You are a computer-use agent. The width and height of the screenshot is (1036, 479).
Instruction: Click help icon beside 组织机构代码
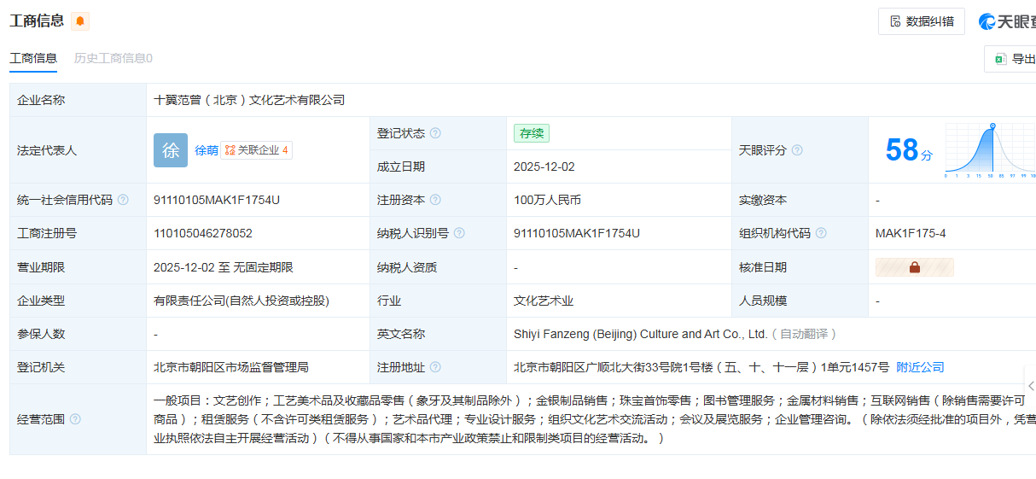pos(821,233)
